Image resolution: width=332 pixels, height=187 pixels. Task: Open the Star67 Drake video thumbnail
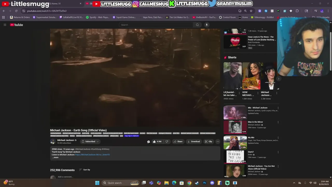click(x=235, y=157)
